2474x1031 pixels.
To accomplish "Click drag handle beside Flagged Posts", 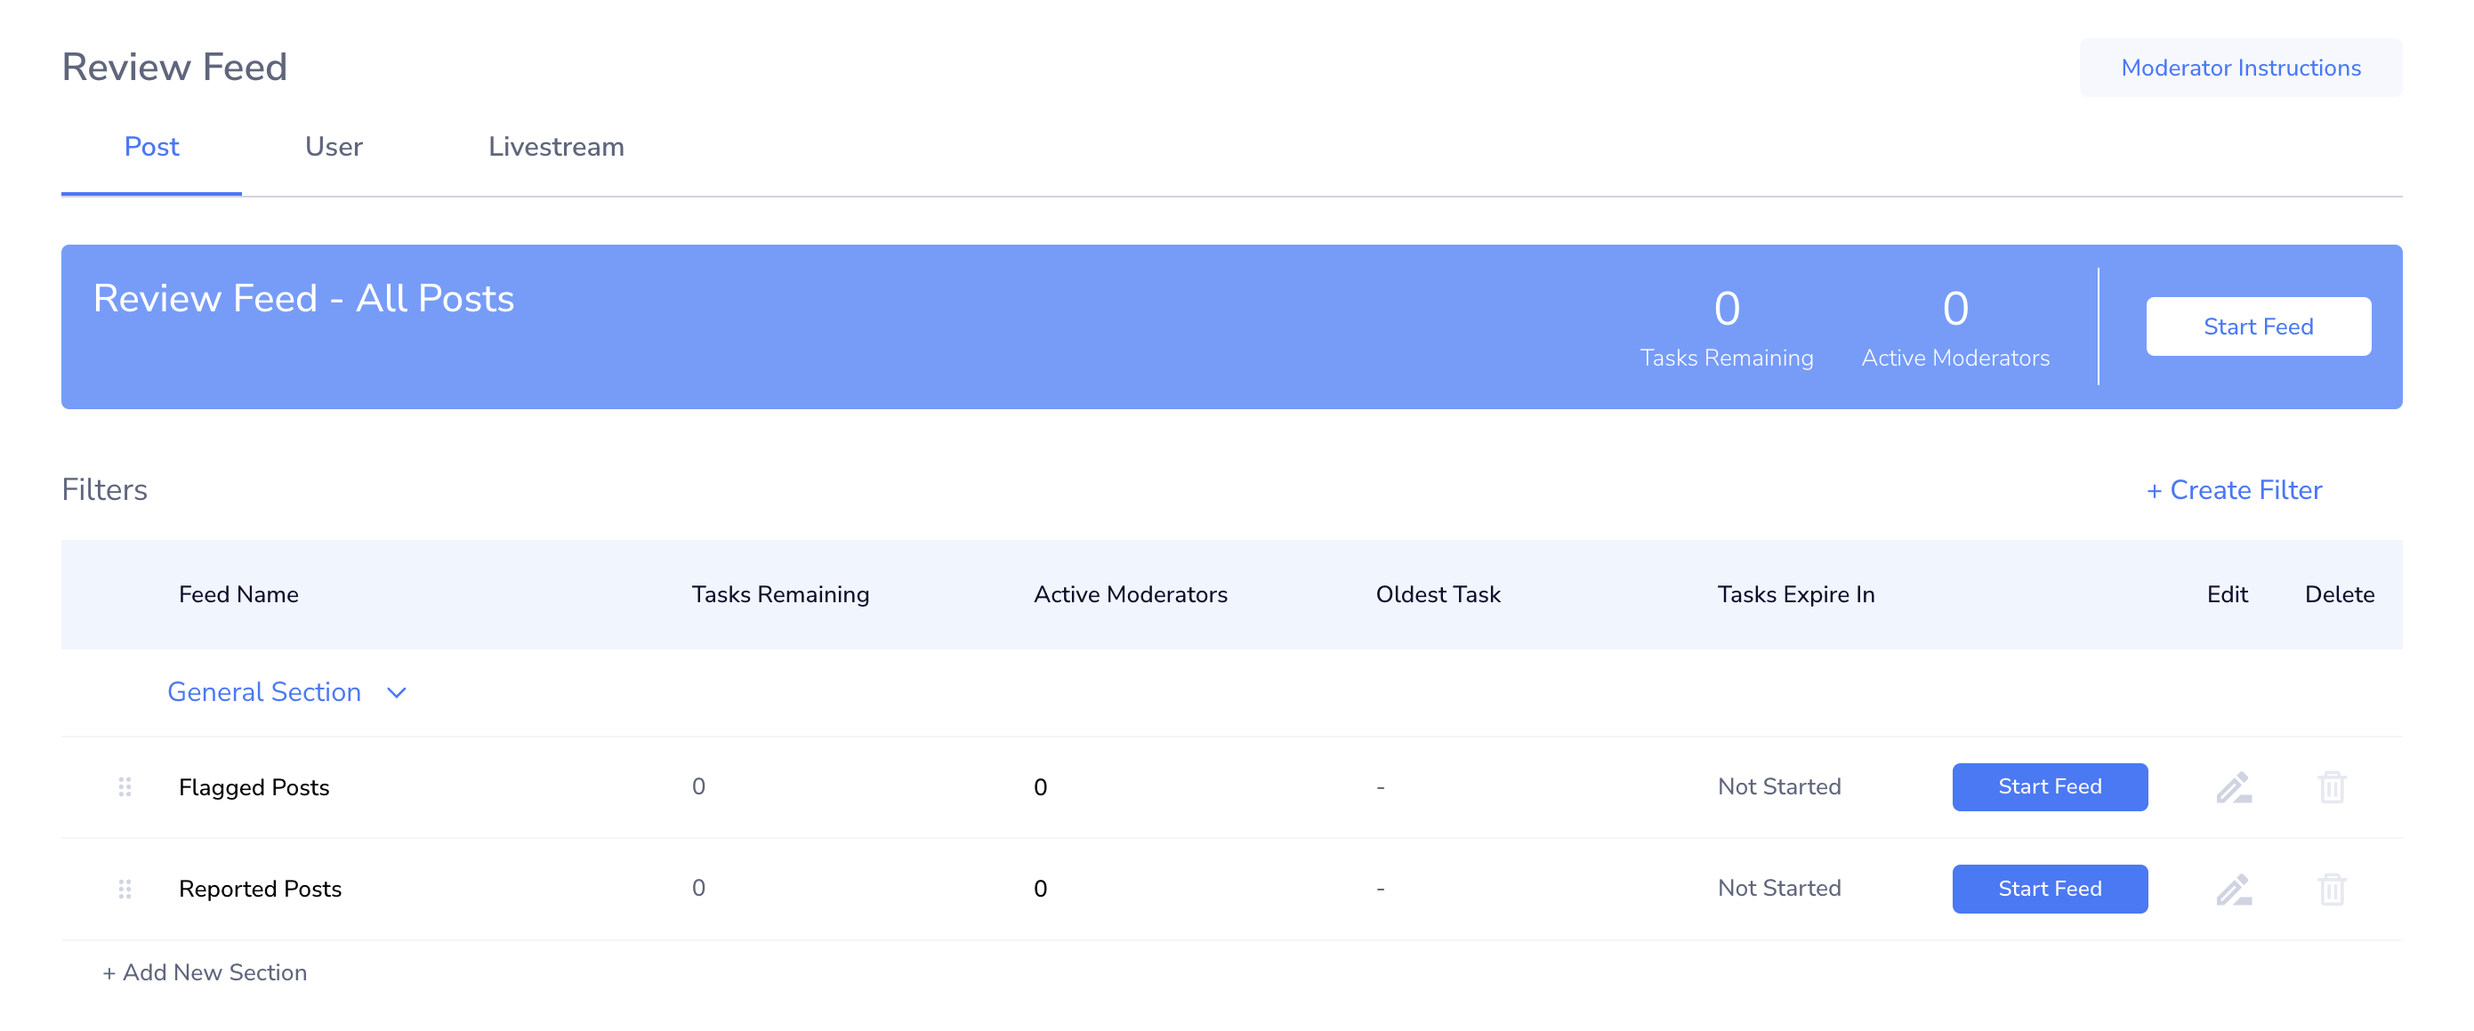I will (125, 787).
